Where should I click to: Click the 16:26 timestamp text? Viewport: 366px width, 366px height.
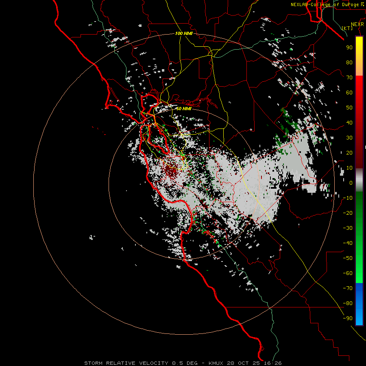[273, 363]
